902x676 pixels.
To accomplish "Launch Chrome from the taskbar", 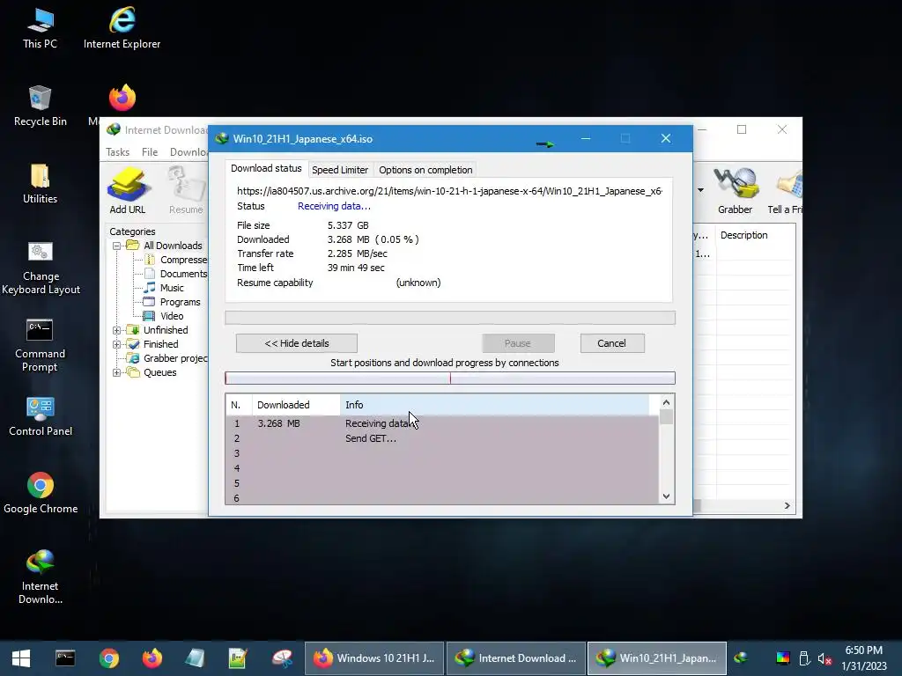I will coord(108,658).
